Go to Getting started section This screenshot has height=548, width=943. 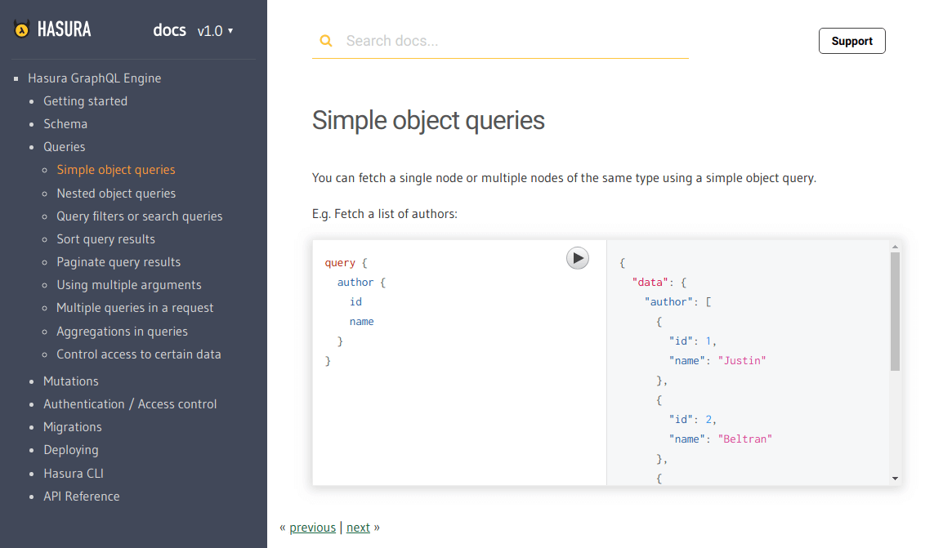click(x=85, y=101)
